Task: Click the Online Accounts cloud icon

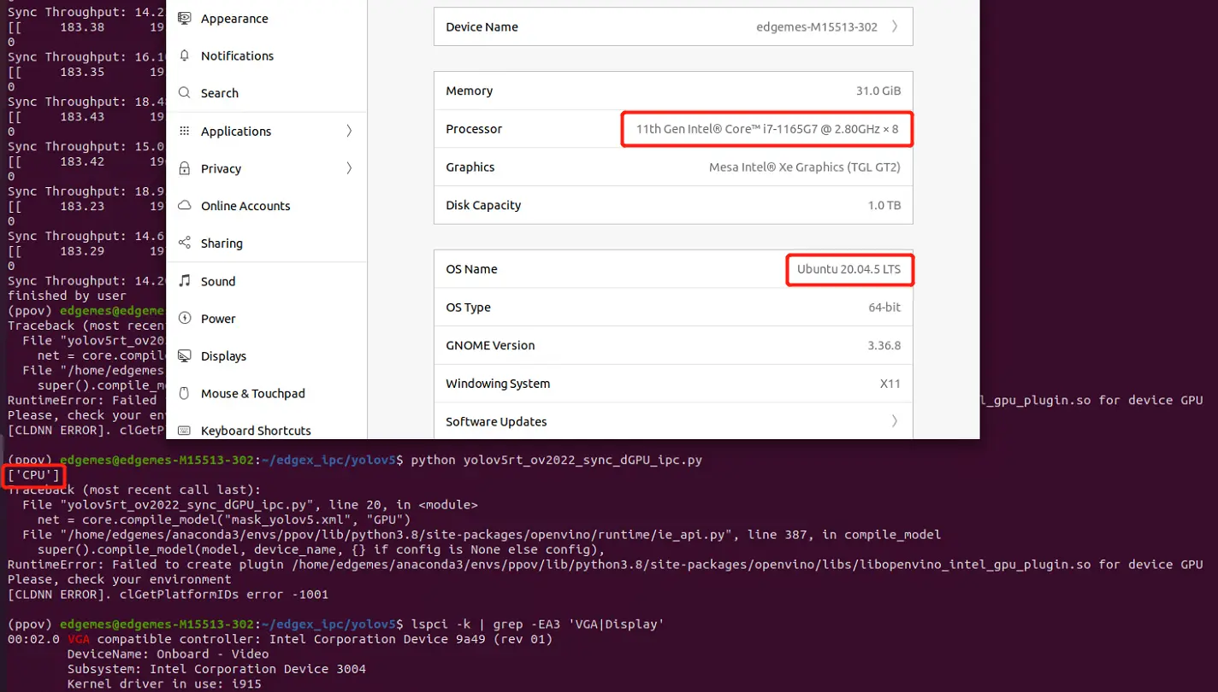Action: coord(184,206)
